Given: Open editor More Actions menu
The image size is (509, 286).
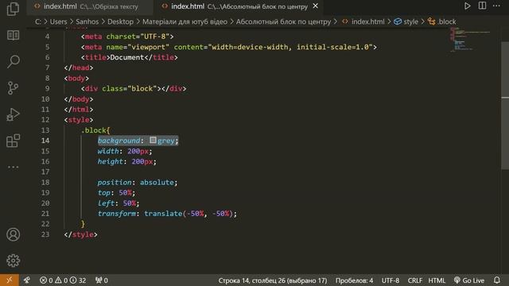Looking at the screenshot, I should [x=496, y=6].
